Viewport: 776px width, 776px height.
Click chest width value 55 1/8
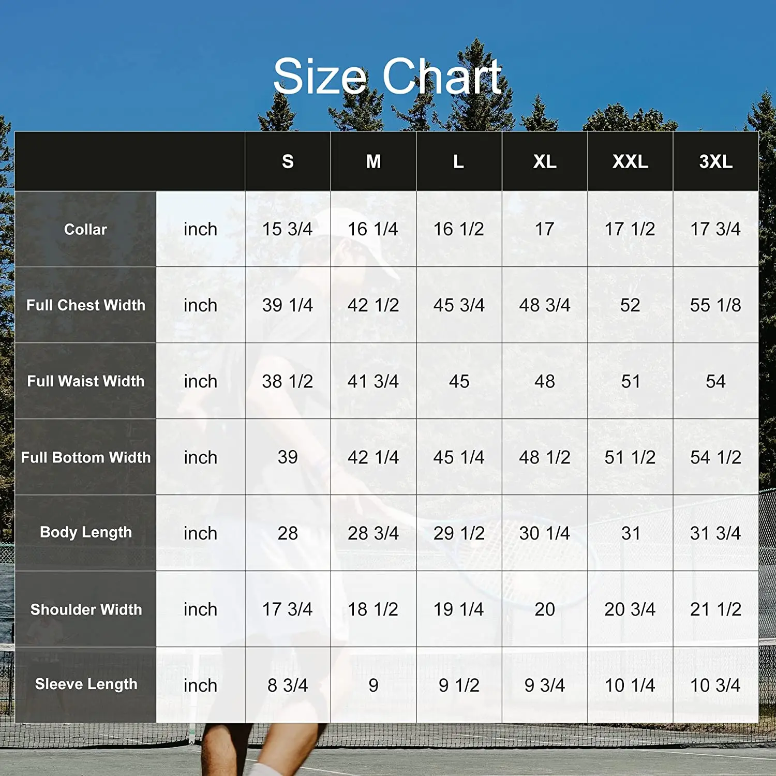[x=716, y=305]
